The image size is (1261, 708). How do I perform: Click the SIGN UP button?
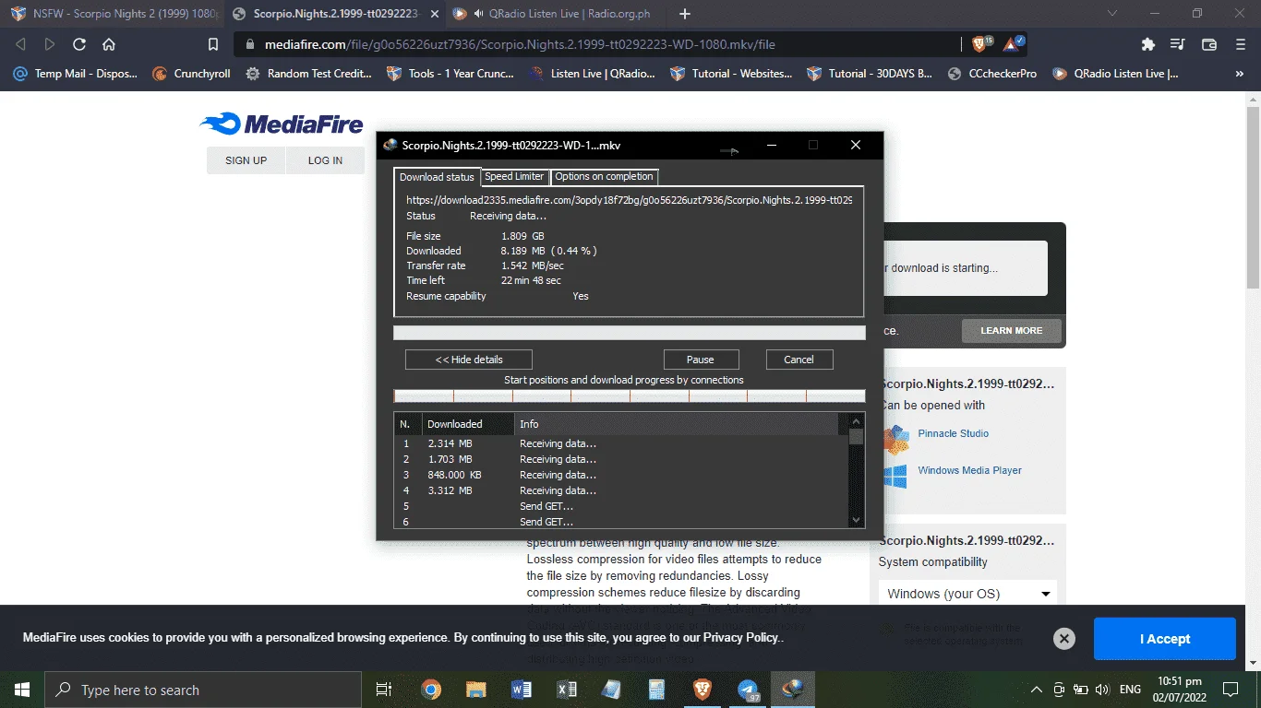pos(246,160)
